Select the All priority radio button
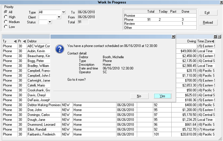223x141 pixels. pyautogui.click(x=6, y=12)
